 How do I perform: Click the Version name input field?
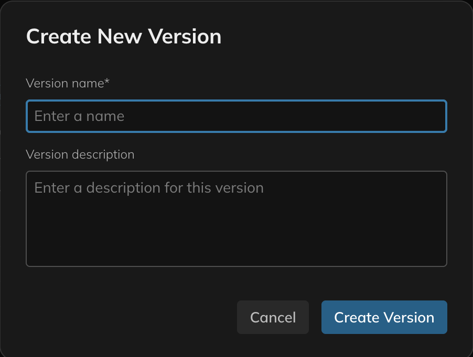click(236, 116)
